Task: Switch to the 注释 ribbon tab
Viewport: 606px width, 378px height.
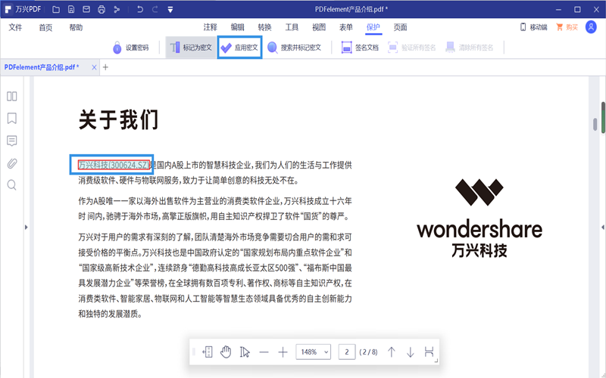Action: pos(210,27)
